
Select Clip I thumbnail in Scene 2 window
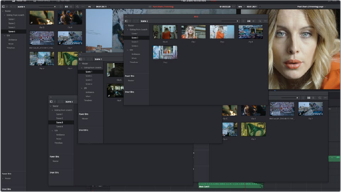(194, 32)
